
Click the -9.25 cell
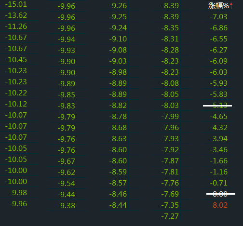coord(118,17)
